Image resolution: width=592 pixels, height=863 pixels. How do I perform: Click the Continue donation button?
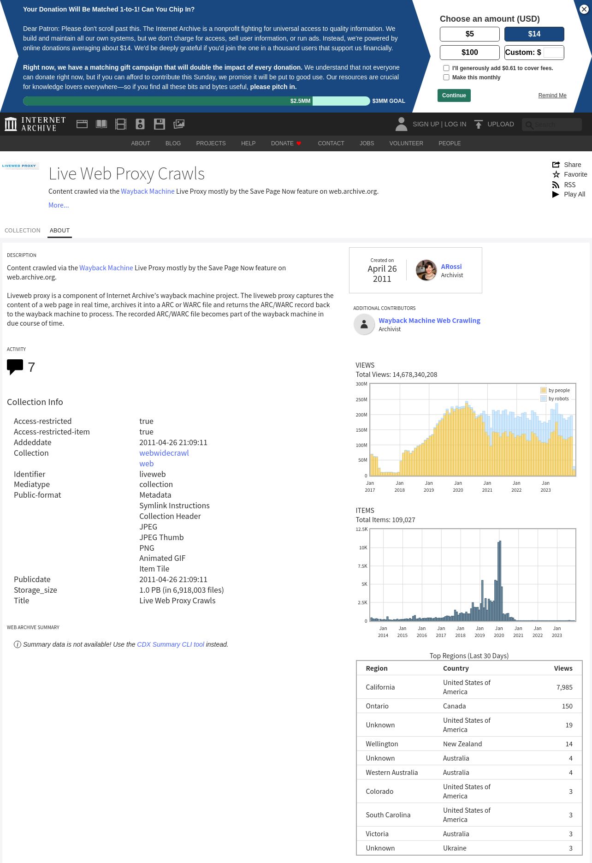tap(454, 95)
